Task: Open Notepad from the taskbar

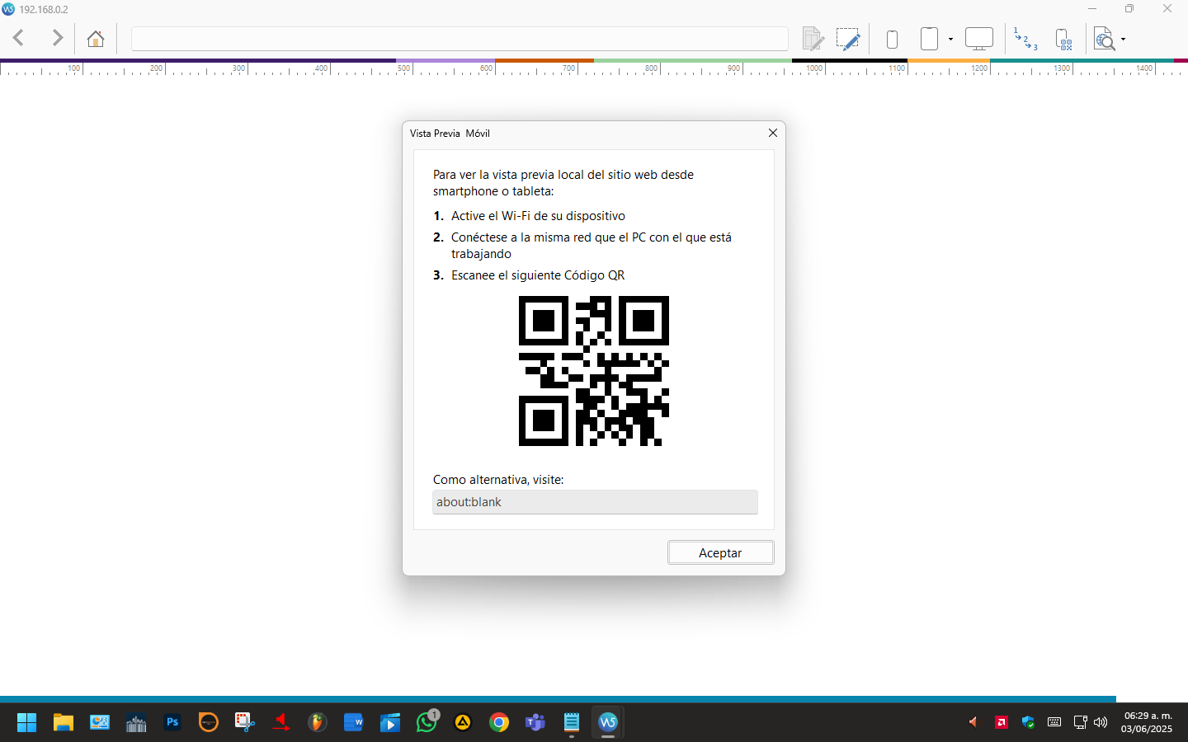Action: pyautogui.click(x=572, y=722)
